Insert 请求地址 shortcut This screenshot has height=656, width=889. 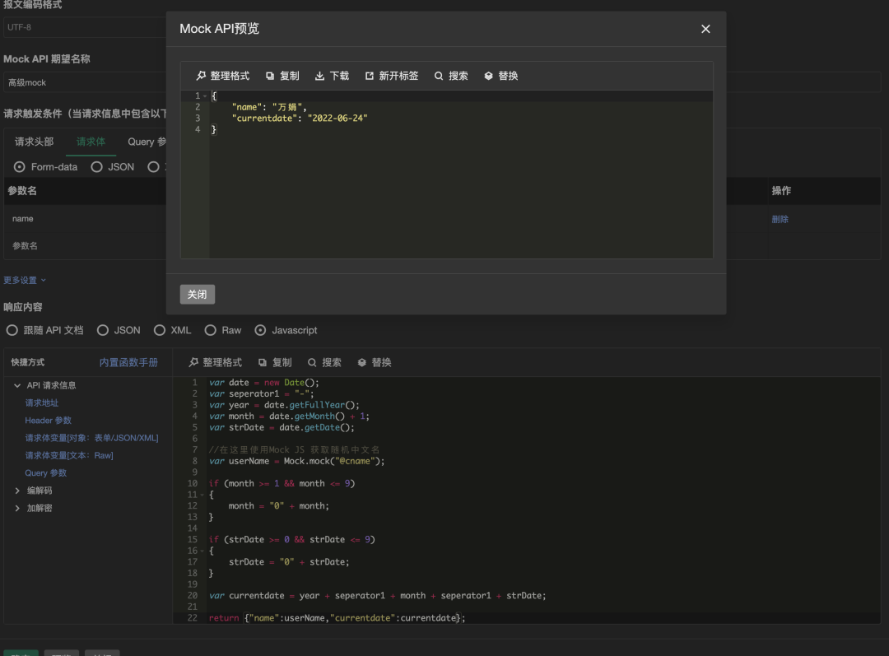(42, 403)
